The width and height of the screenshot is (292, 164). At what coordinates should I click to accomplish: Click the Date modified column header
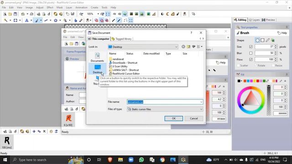click(151, 54)
